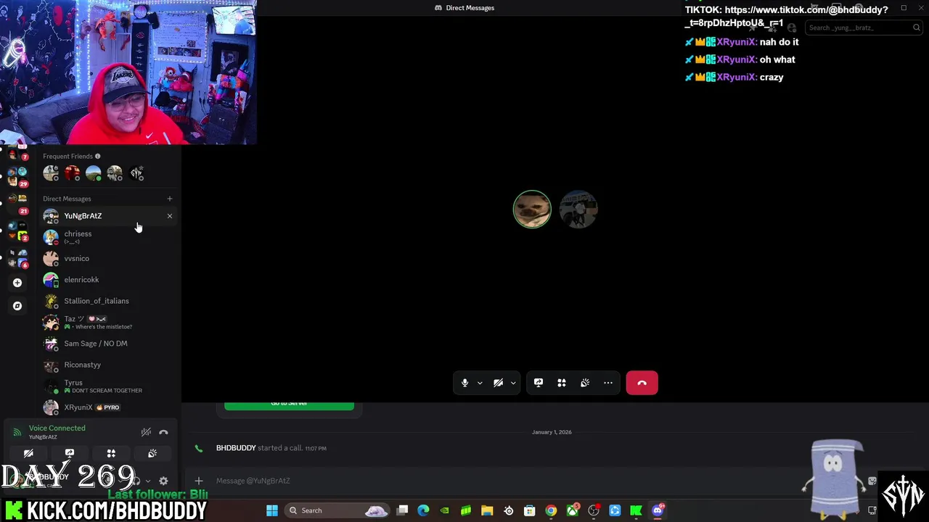Open the soundboard from the call bar

point(585,383)
